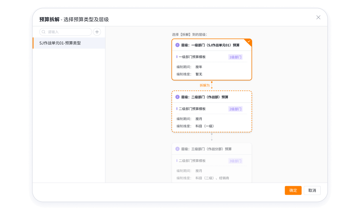The height and width of the screenshot is (210, 360).
Task: Click the 确定 button
Action: point(293,190)
